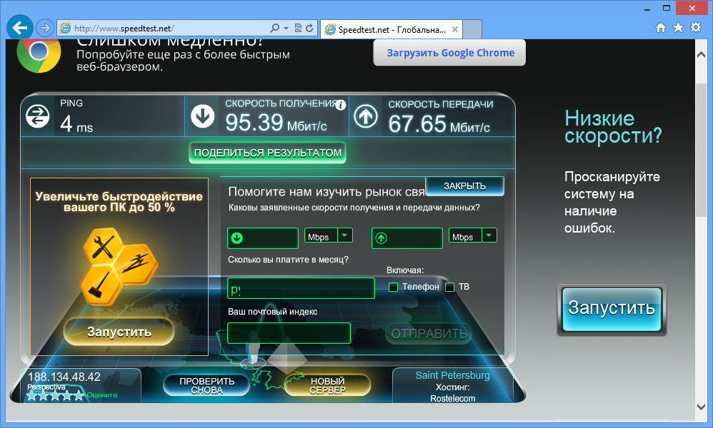Click the 4 ms ping value
This screenshot has height=428, width=713.
click(x=76, y=123)
